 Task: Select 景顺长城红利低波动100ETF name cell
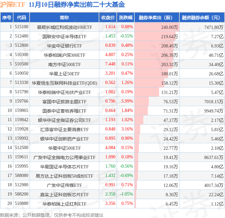tap(64, 27)
